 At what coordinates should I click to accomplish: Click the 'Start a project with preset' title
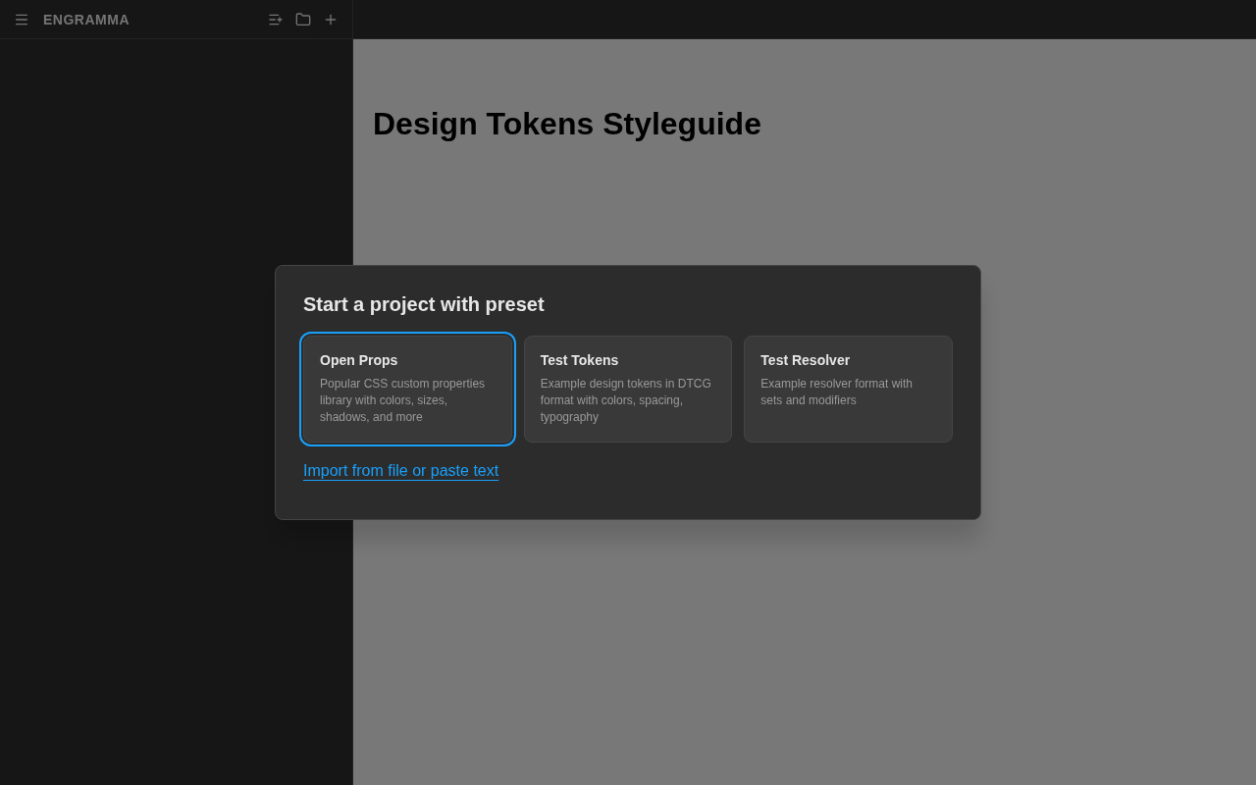point(424,304)
